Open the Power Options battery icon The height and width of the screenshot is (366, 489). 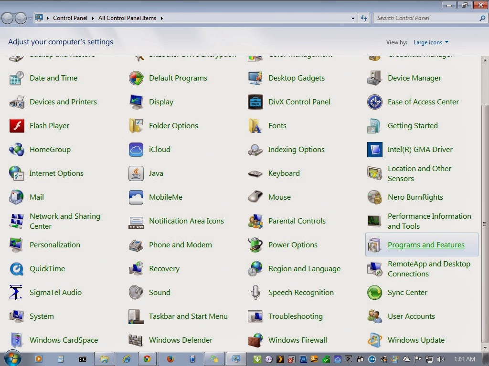(x=255, y=245)
